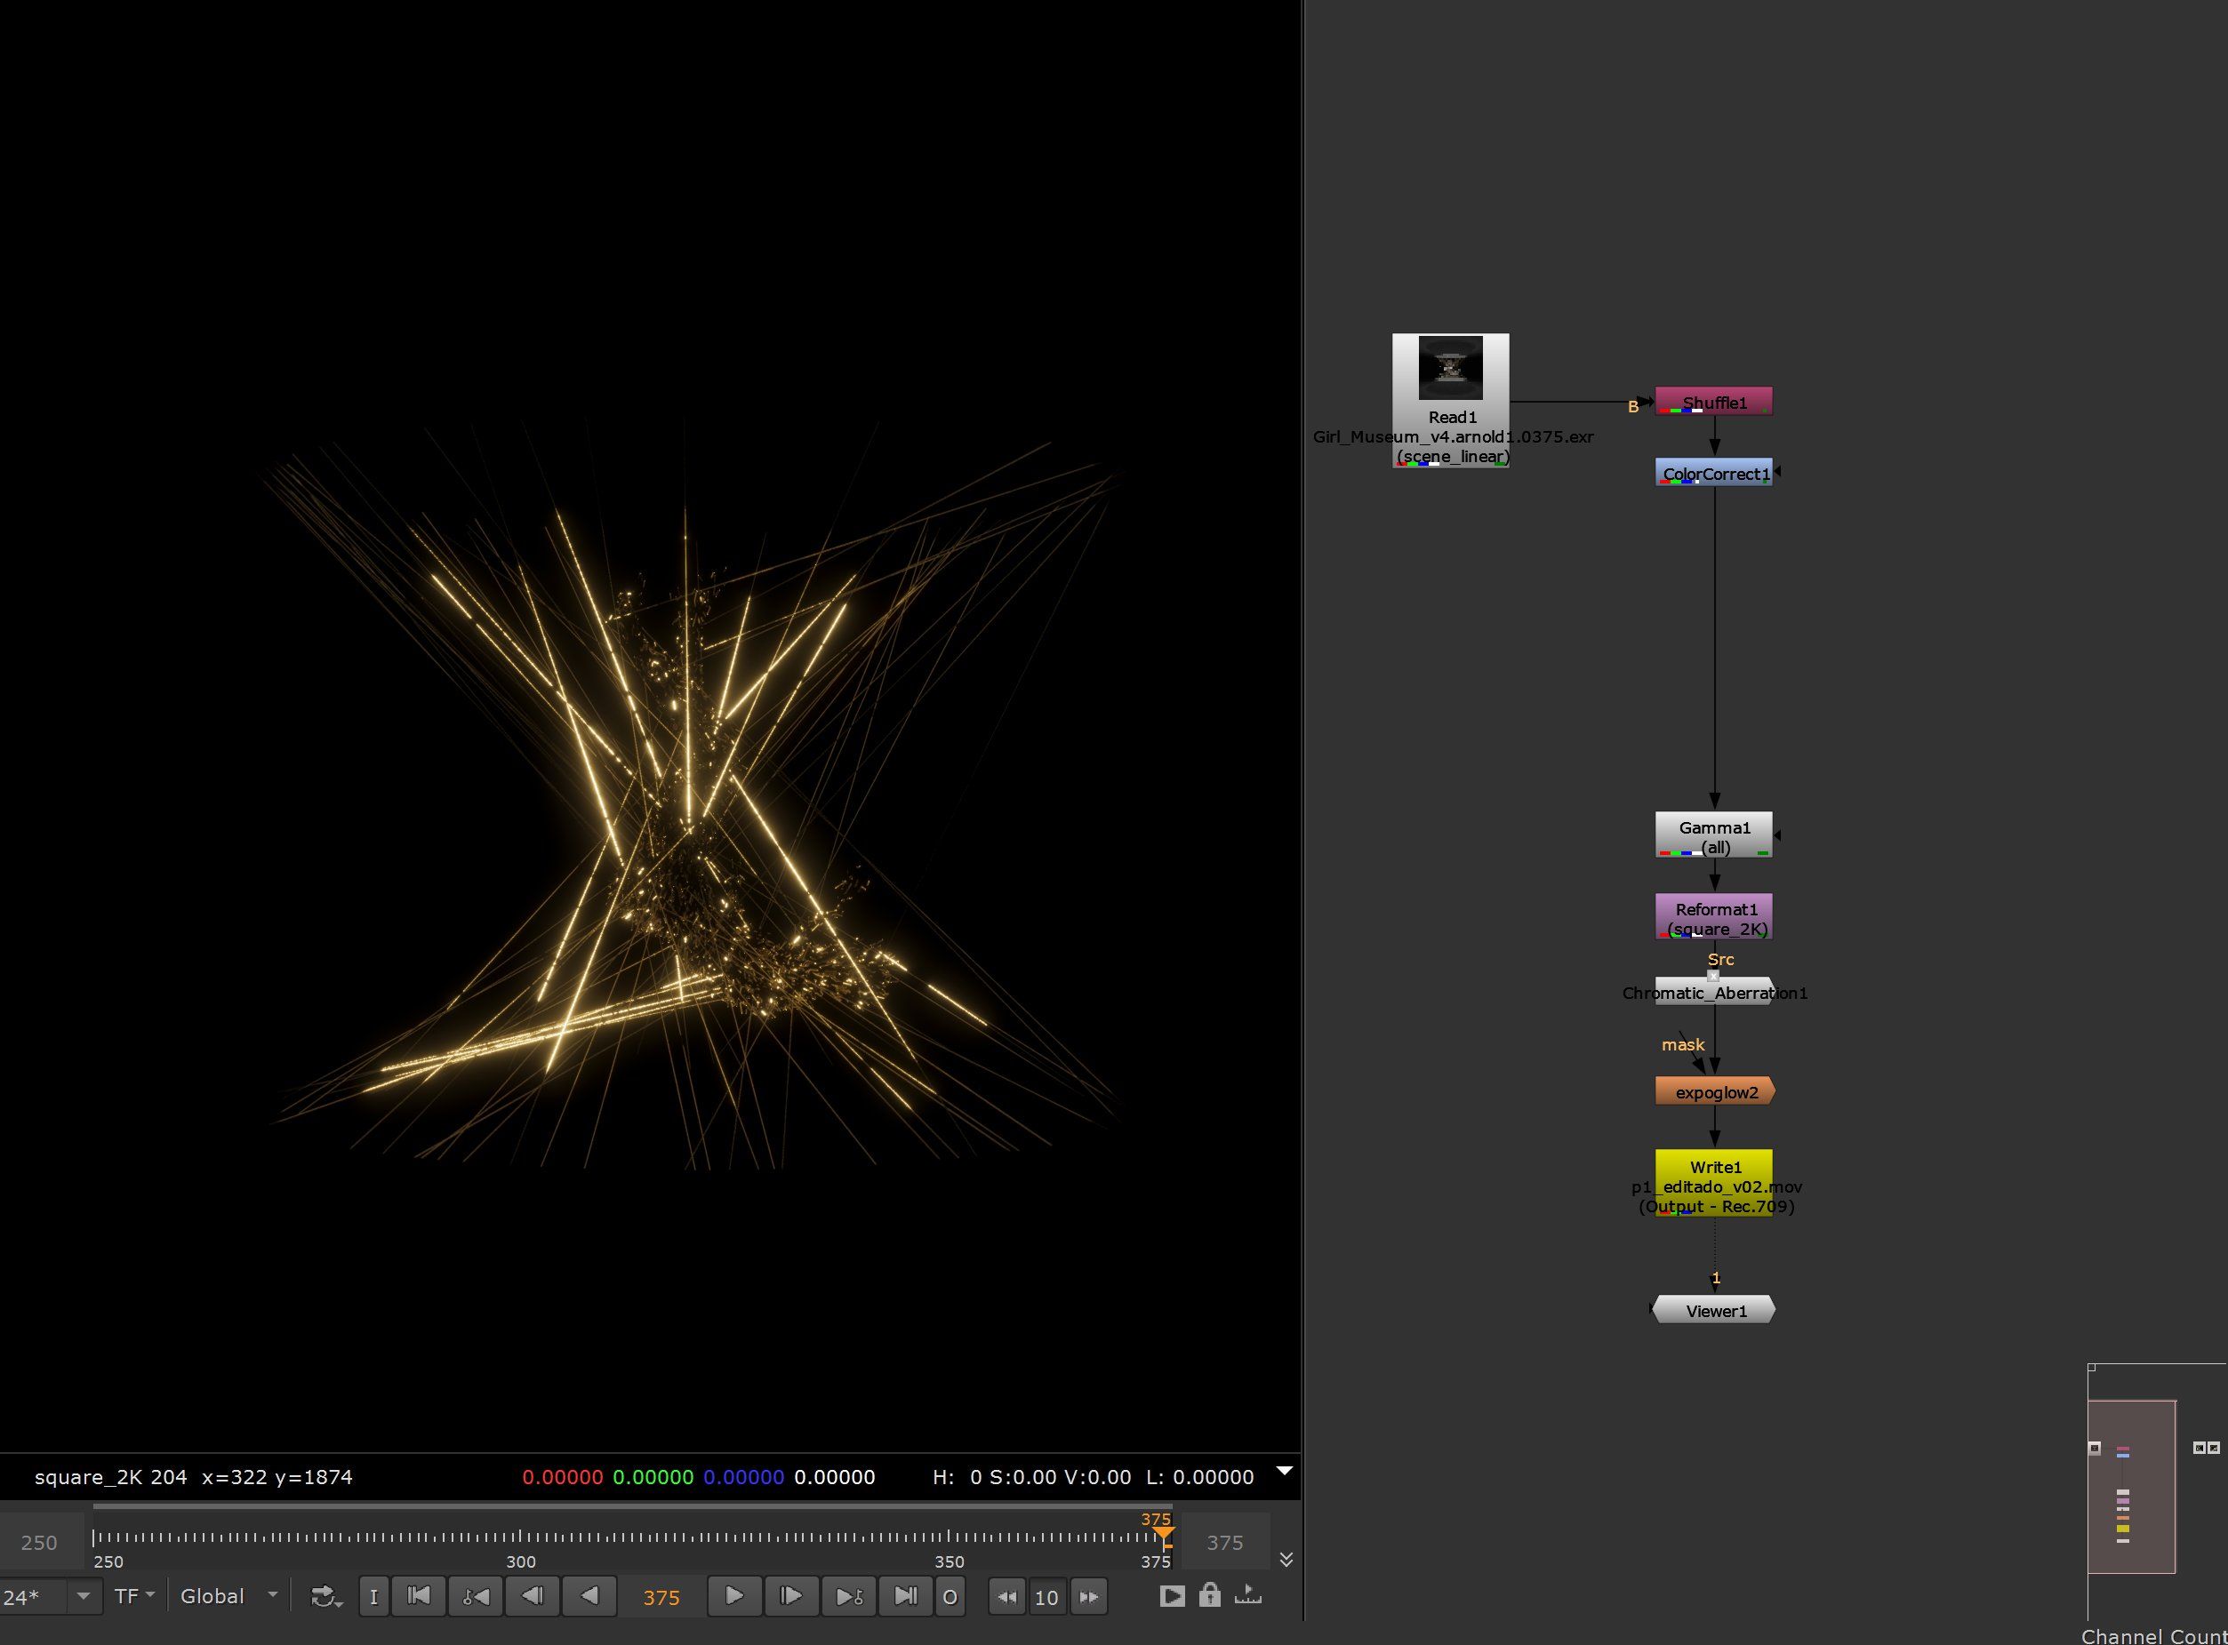Open the TF time display dropdown
The image size is (2228, 1645).
coord(134,1596)
